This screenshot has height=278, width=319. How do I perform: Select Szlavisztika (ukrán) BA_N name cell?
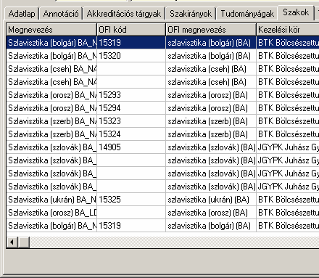(x=51, y=200)
